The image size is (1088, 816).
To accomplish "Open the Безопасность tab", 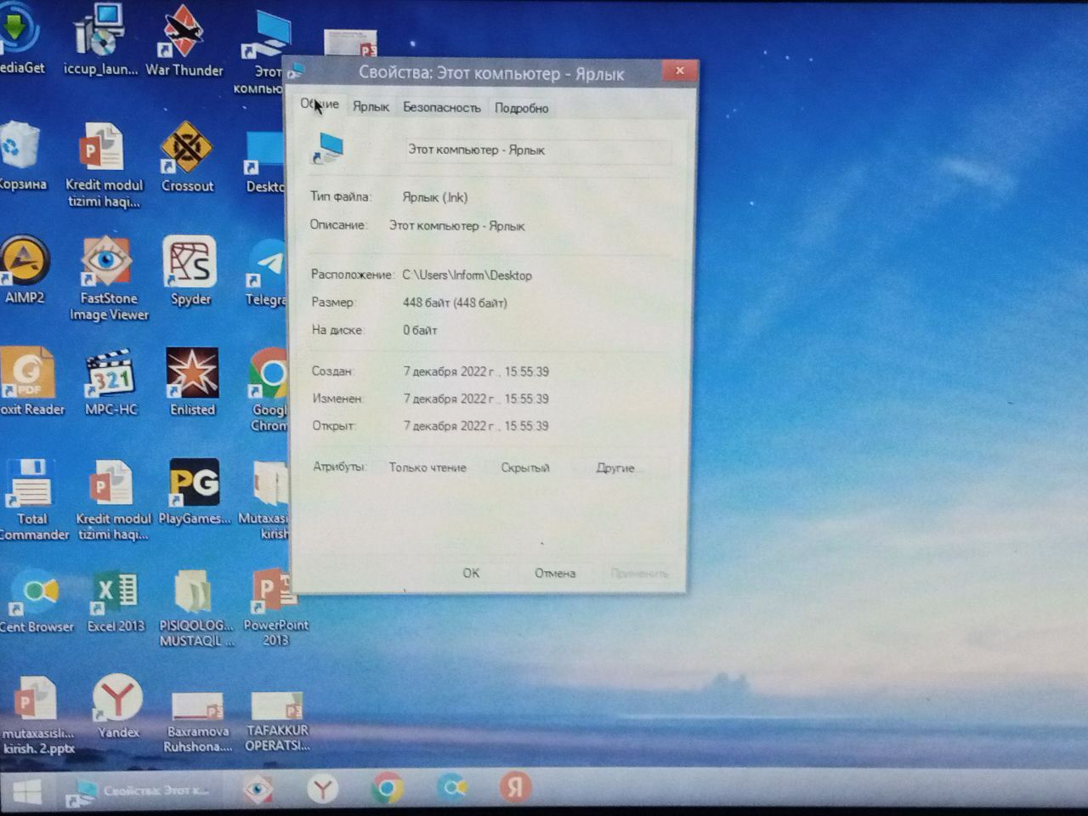I will 441,108.
